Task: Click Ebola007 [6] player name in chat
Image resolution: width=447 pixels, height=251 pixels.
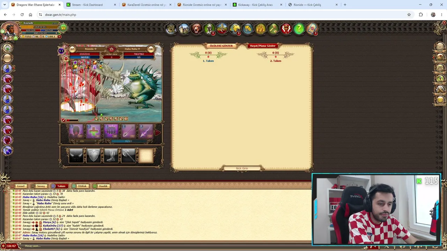Action: tap(51, 229)
